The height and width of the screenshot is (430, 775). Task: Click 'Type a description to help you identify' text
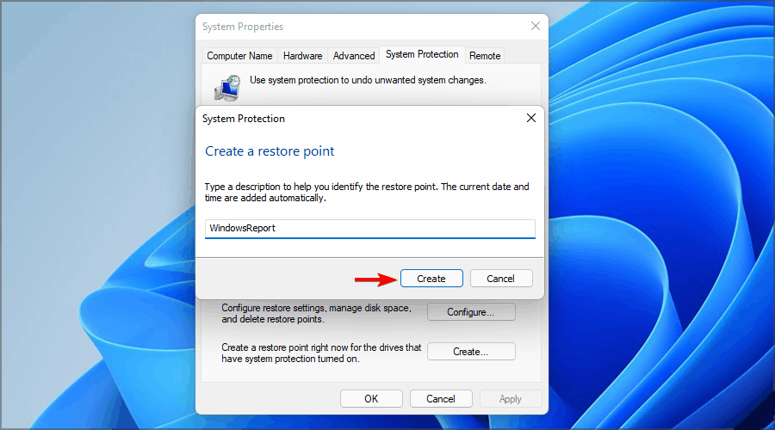(367, 192)
